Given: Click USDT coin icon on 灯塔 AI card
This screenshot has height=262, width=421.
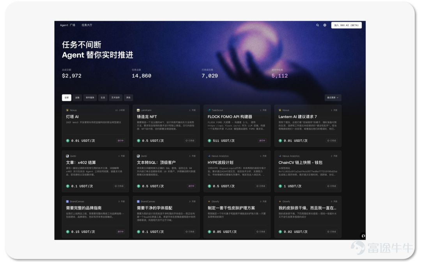Looking at the screenshot, I should (68, 141).
